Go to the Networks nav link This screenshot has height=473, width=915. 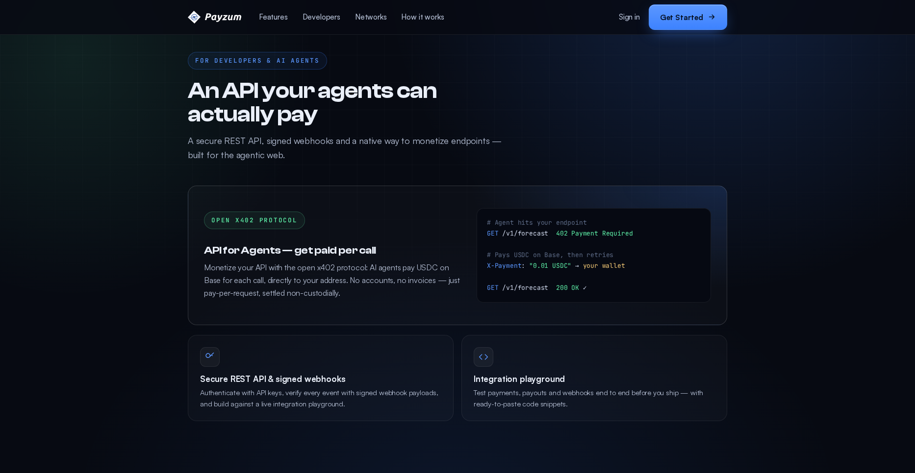[371, 17]
